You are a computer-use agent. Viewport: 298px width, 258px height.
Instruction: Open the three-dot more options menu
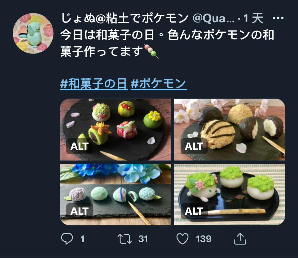278,18
